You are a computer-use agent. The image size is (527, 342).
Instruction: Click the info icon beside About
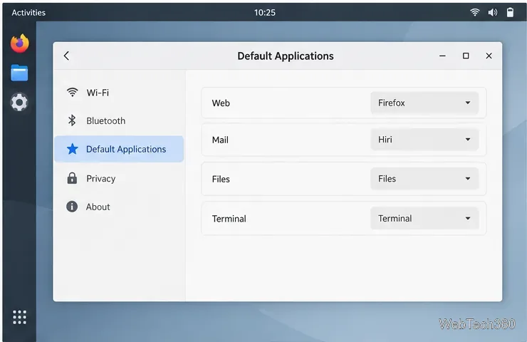(x=72, y=207)
